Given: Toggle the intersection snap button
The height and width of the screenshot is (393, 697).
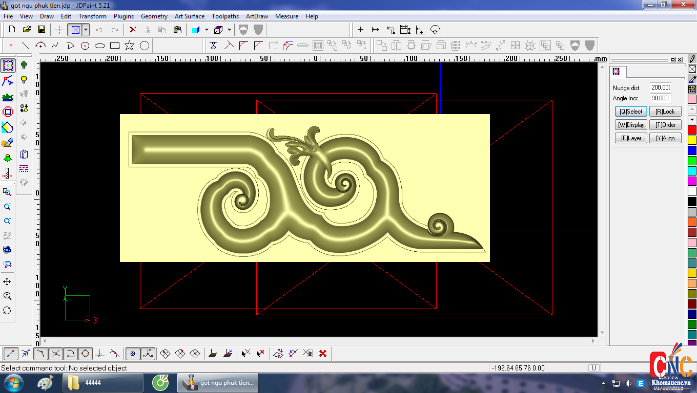Looking at the screenshot, I should click(x=56, y=353).
